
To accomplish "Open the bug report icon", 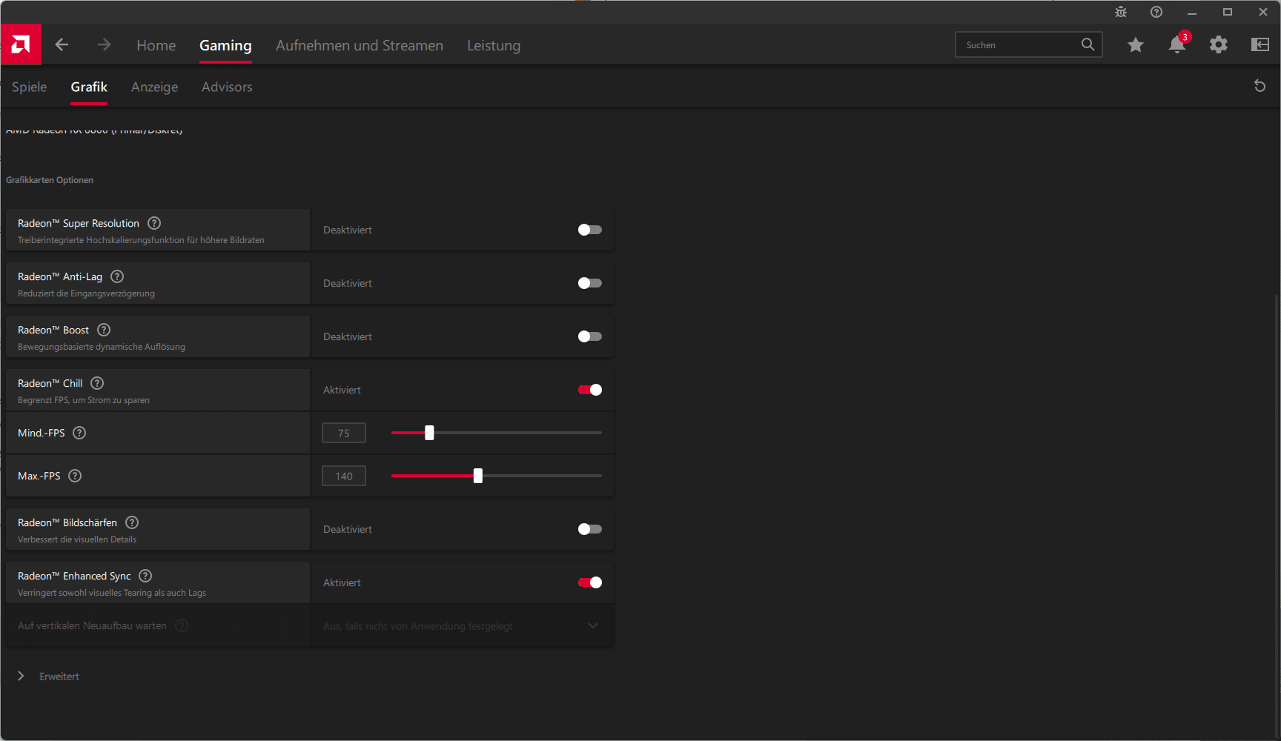I will 1121,12.
